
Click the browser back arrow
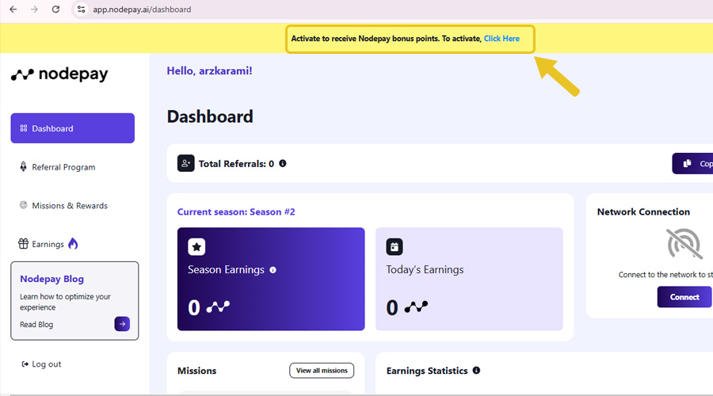13,9
